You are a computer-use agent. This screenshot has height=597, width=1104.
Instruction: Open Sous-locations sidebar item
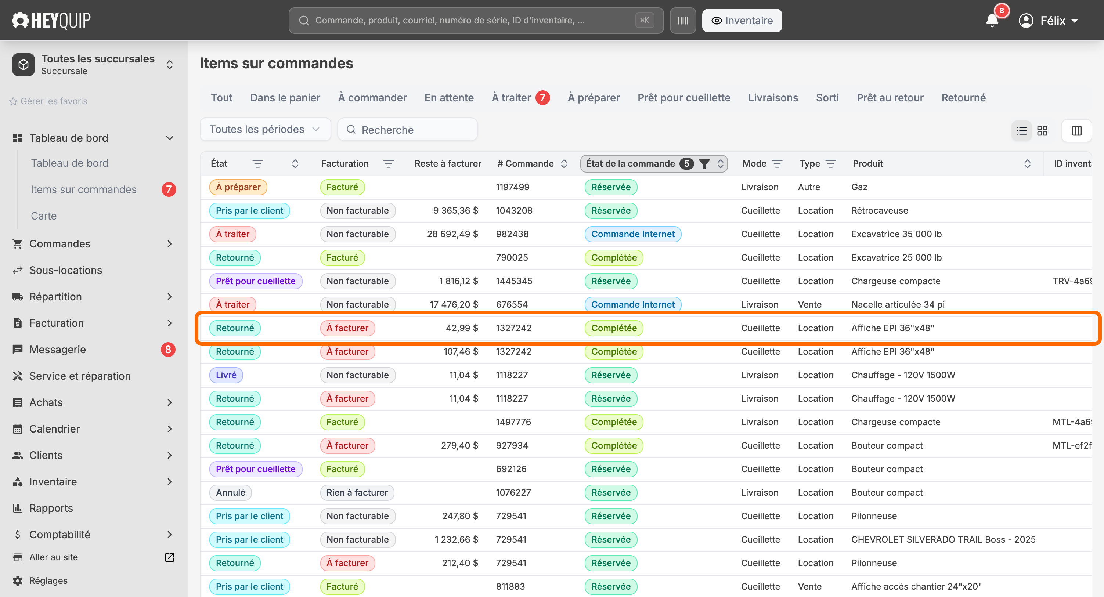(x=66, y=271)
